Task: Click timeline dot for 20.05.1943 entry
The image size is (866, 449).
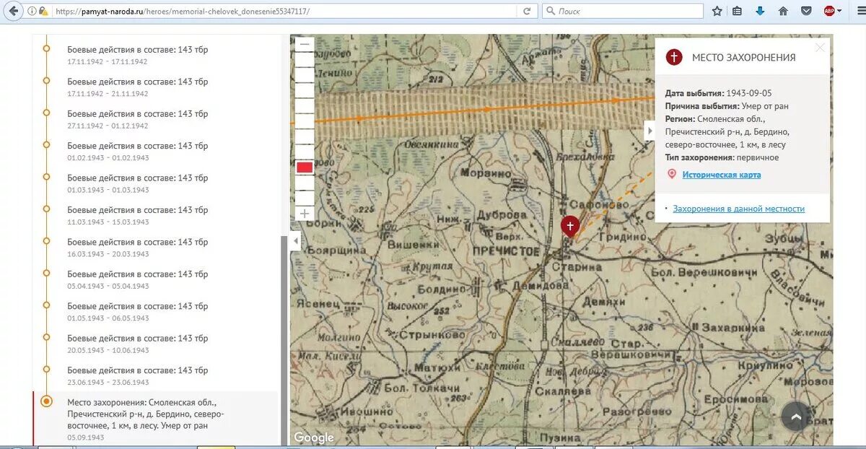Action: pyautogui.click(x=46, y=337)
